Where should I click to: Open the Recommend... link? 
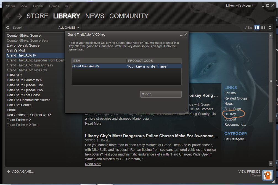(235, 124)
